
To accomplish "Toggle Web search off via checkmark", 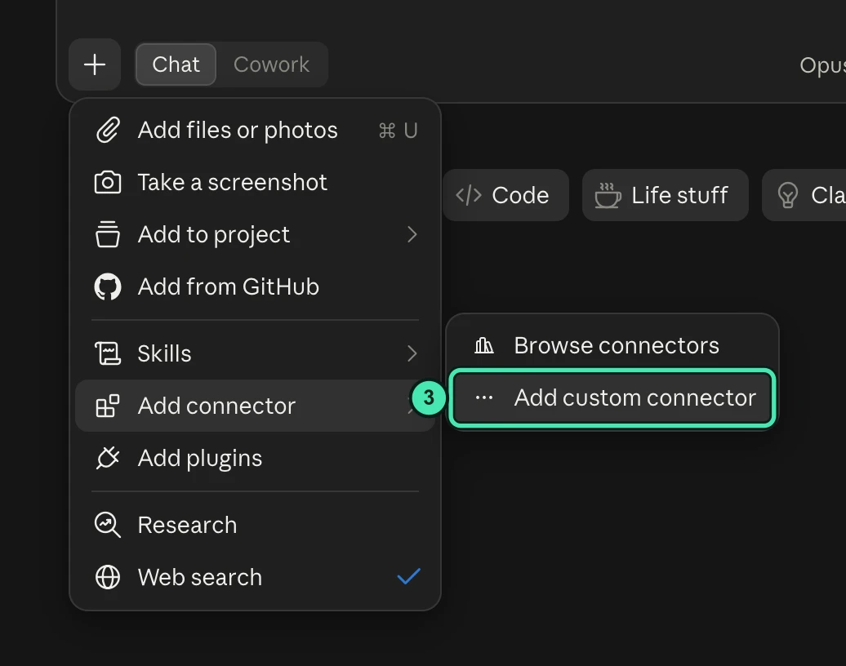I will point(408,576).
